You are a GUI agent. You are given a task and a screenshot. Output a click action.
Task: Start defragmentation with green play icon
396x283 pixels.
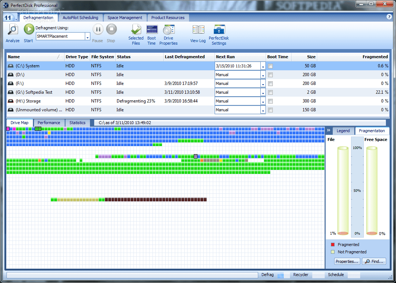point(29,29)
